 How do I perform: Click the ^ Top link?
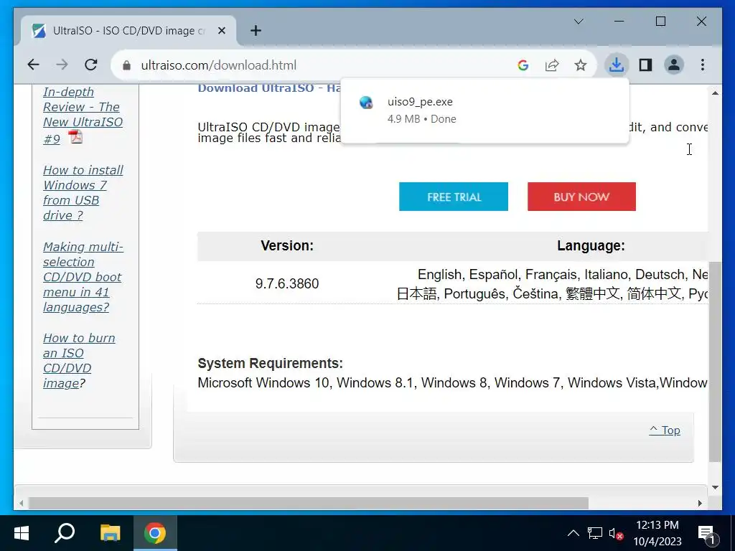(x=664, y=430)
